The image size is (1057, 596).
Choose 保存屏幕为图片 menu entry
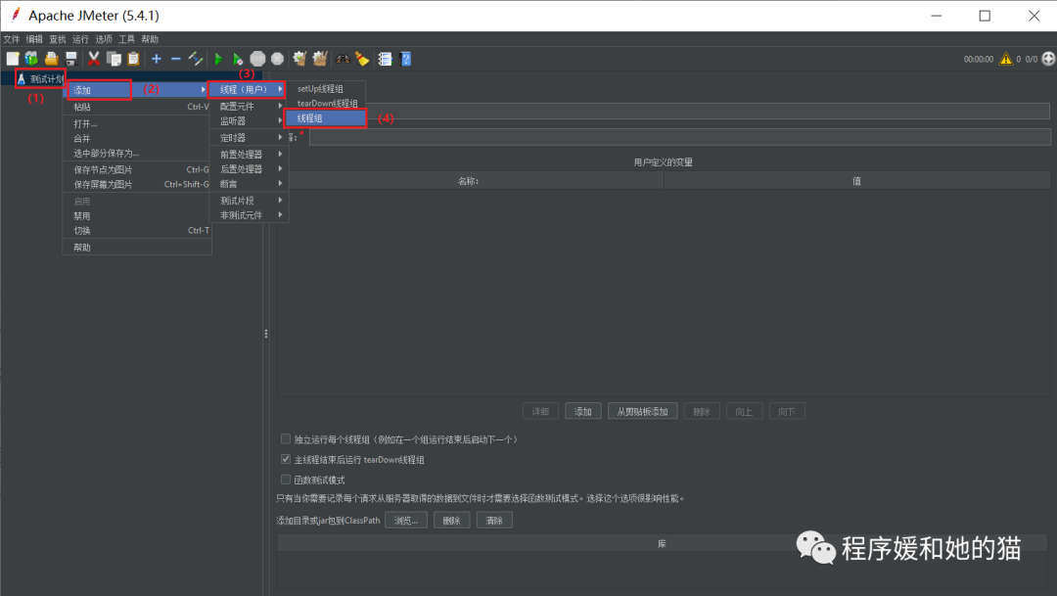coord(137,184)
